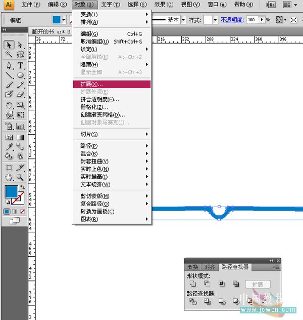Select the Blob Brush tool
This screenshot has height=320, width=303.
tap(9, 94)
